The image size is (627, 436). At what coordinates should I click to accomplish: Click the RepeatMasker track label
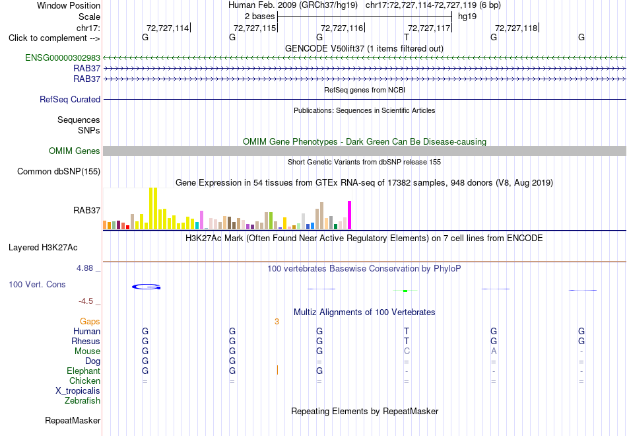click(73, 420)
